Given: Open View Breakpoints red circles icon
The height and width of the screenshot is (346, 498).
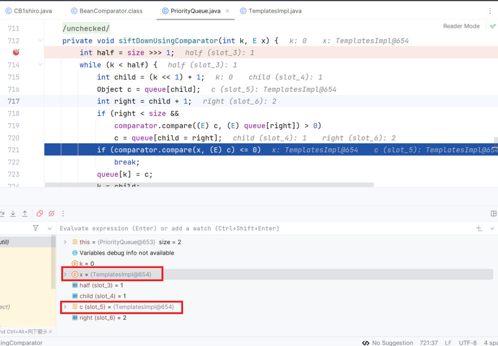Looking at the screenshot, I should click(40, 213).
